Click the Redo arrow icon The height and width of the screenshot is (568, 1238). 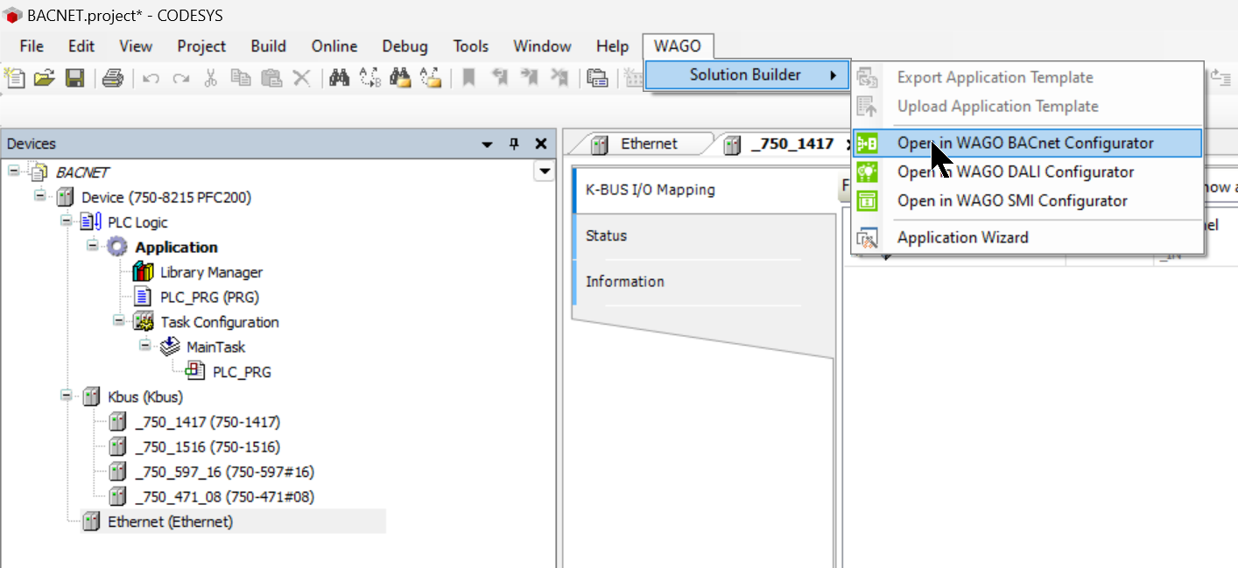pyautogui.click(x=180, y=79)
